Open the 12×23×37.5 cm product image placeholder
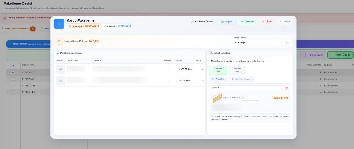Viewport: 354px width, 149px height. tap(60, 69)
